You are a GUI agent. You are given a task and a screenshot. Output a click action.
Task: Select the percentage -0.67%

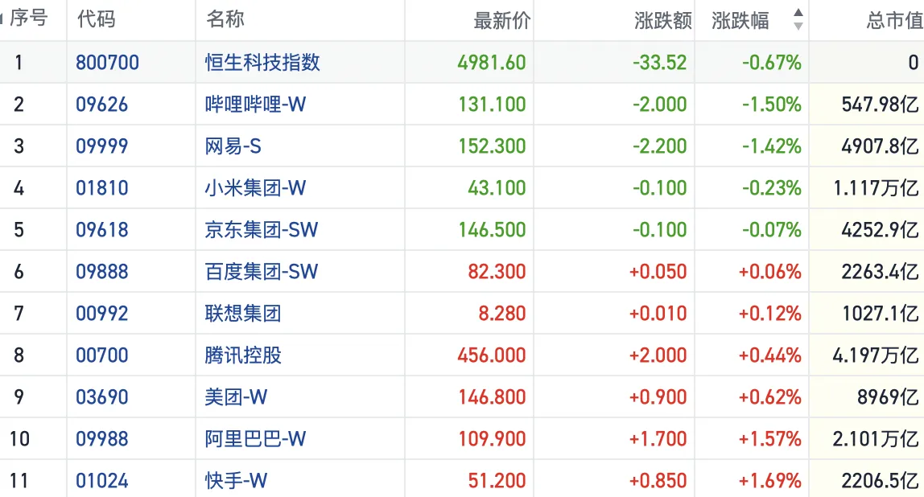772,63
